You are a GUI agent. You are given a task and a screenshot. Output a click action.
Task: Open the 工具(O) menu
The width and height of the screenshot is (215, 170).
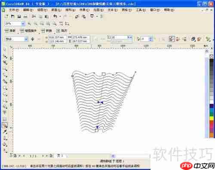pos(141,10)
